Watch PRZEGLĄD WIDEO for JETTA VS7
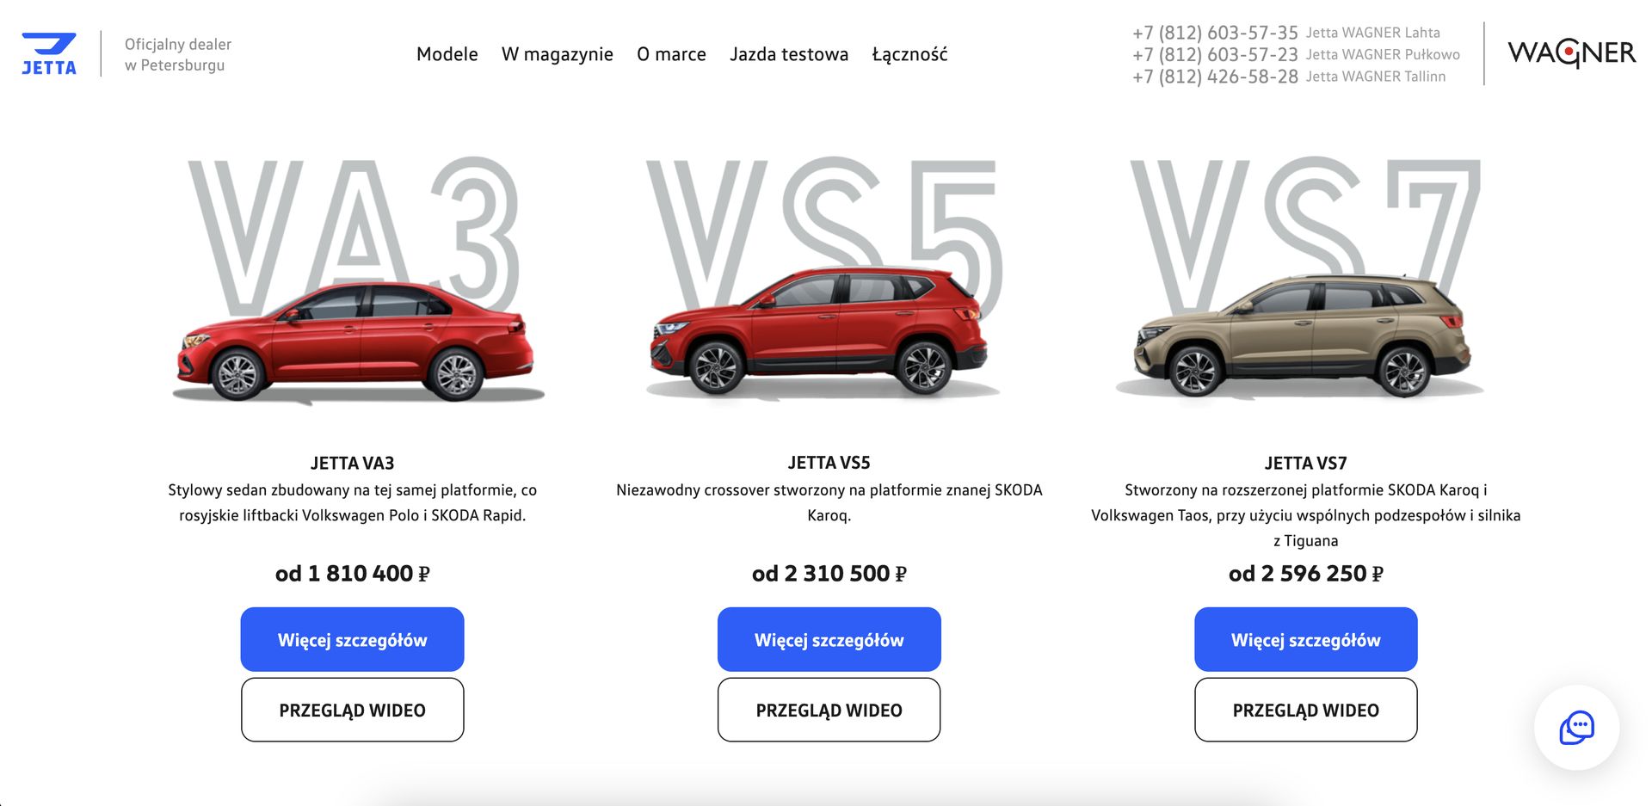Viewport: 1652px width, 806px height. (1305, 710)
